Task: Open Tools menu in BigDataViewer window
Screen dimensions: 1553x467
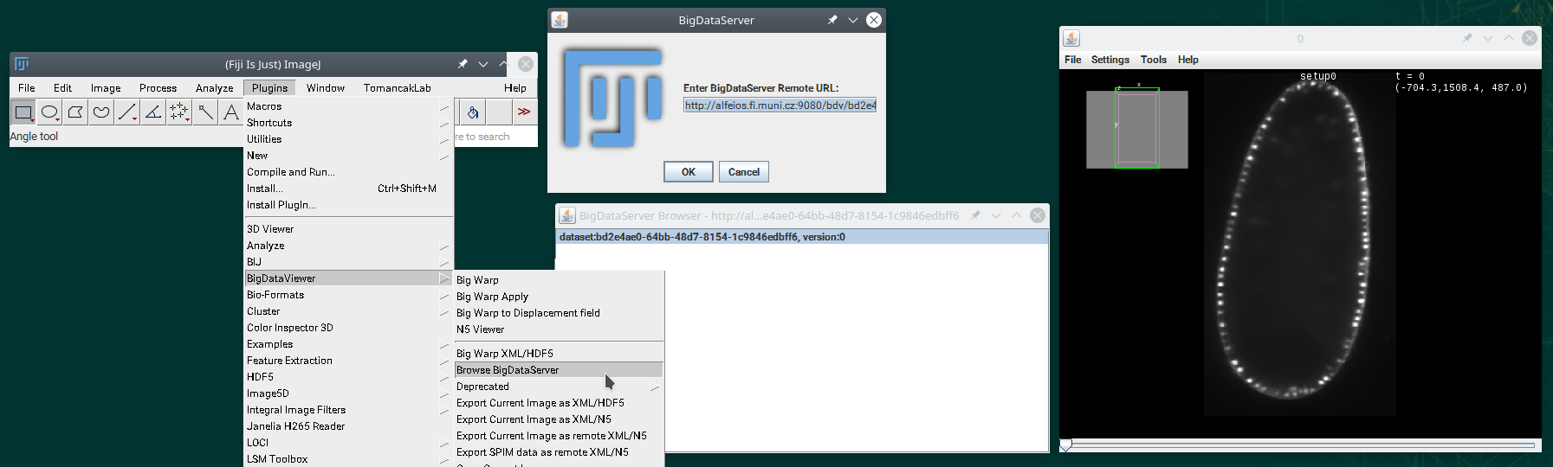Action: pos(1153,60)
